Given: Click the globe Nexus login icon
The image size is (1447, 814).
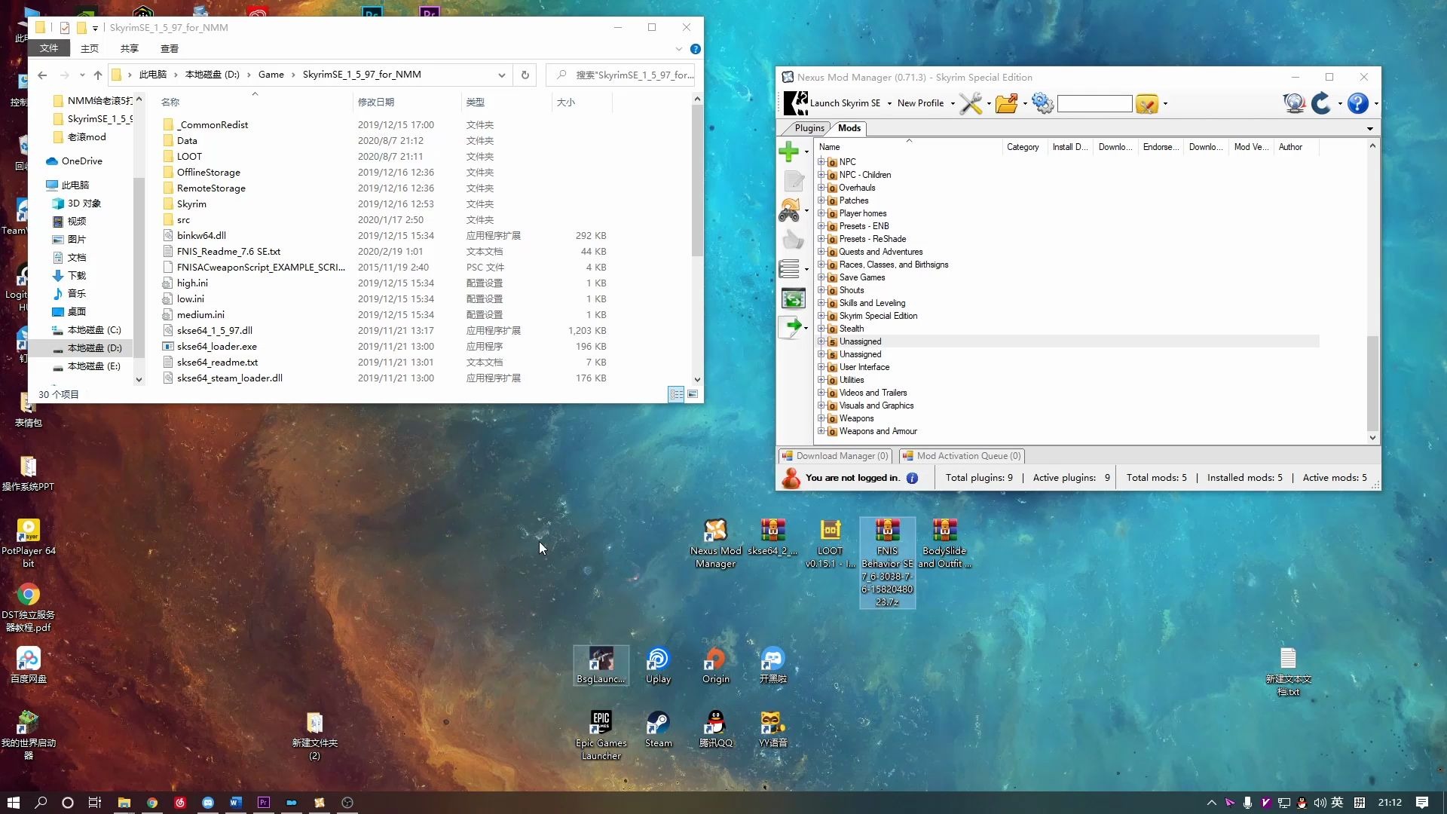Looking at the screenshot, I should (1294, 103).
